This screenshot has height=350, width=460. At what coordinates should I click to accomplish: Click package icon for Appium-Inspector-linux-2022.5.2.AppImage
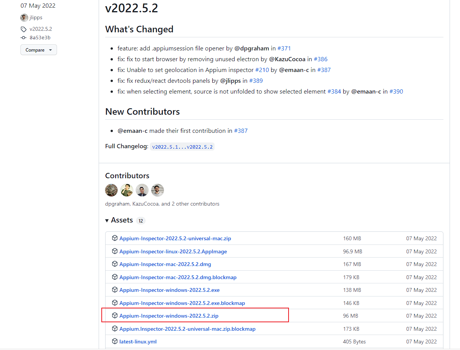tap(115, 251)
